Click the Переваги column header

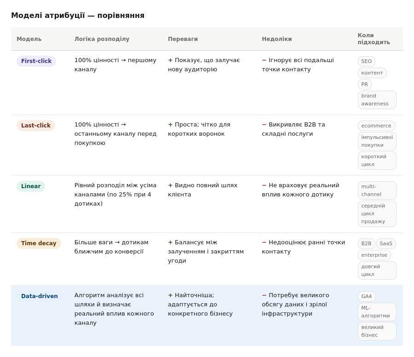183,39
